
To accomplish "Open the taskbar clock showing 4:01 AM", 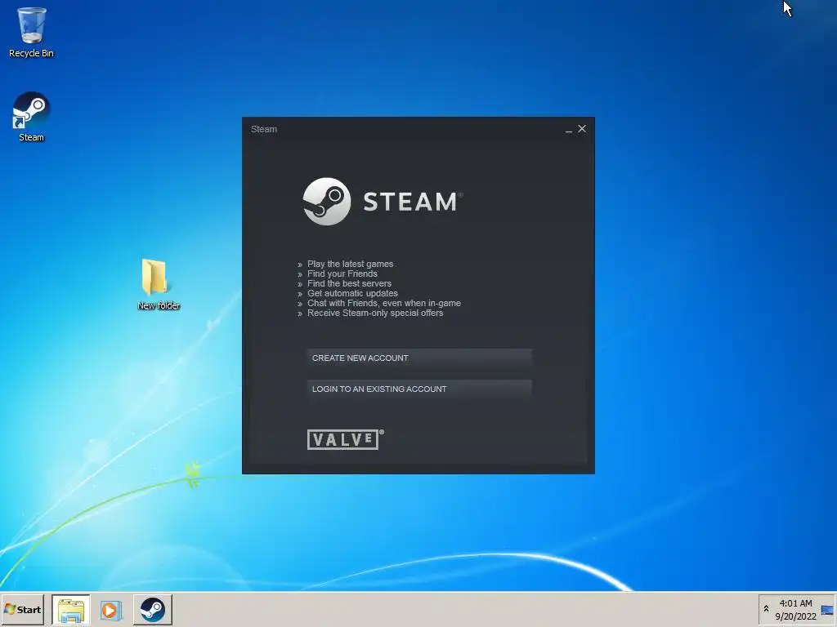I will click(x=795, y=610).
